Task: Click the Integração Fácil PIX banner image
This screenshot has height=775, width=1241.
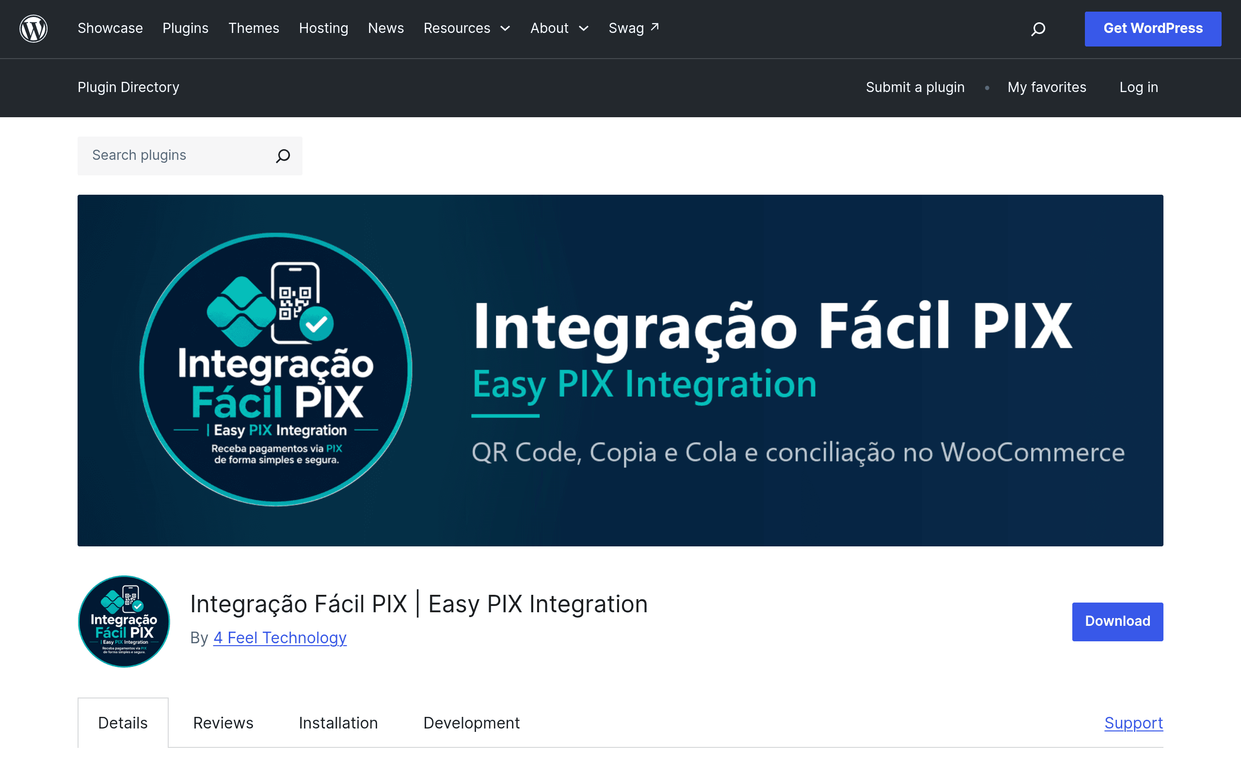Action: (620, 370)
